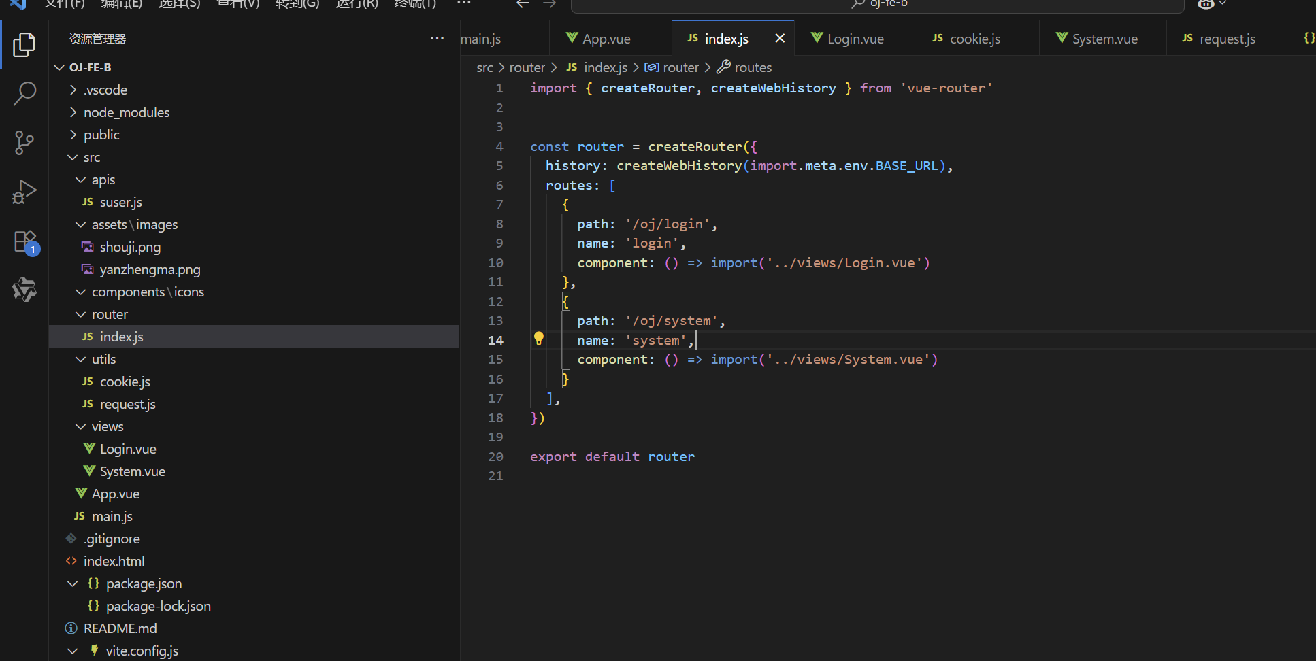Open the Explorer view in activity bar
The width and height of the screenshot is (1316, 661).
[24, 45]
